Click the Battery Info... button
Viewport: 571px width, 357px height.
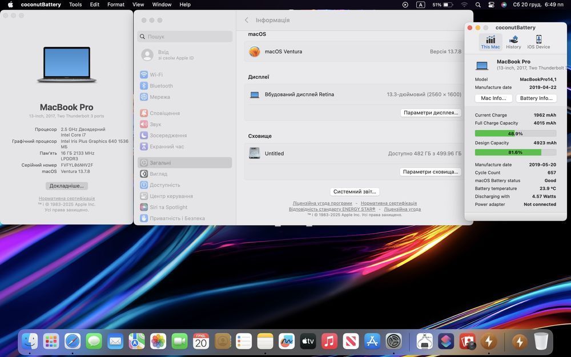(x=536, y=98)
